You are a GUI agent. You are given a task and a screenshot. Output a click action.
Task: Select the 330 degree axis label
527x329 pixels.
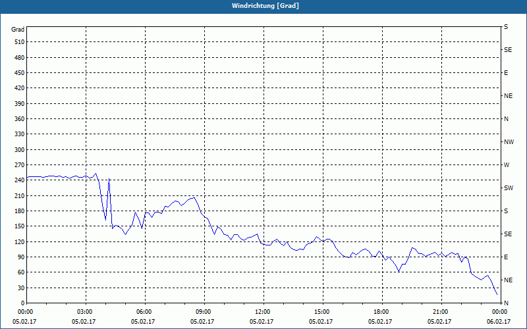coord(20,134)
